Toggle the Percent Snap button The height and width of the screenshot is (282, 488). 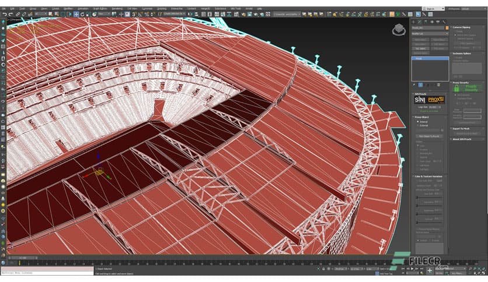147,15
